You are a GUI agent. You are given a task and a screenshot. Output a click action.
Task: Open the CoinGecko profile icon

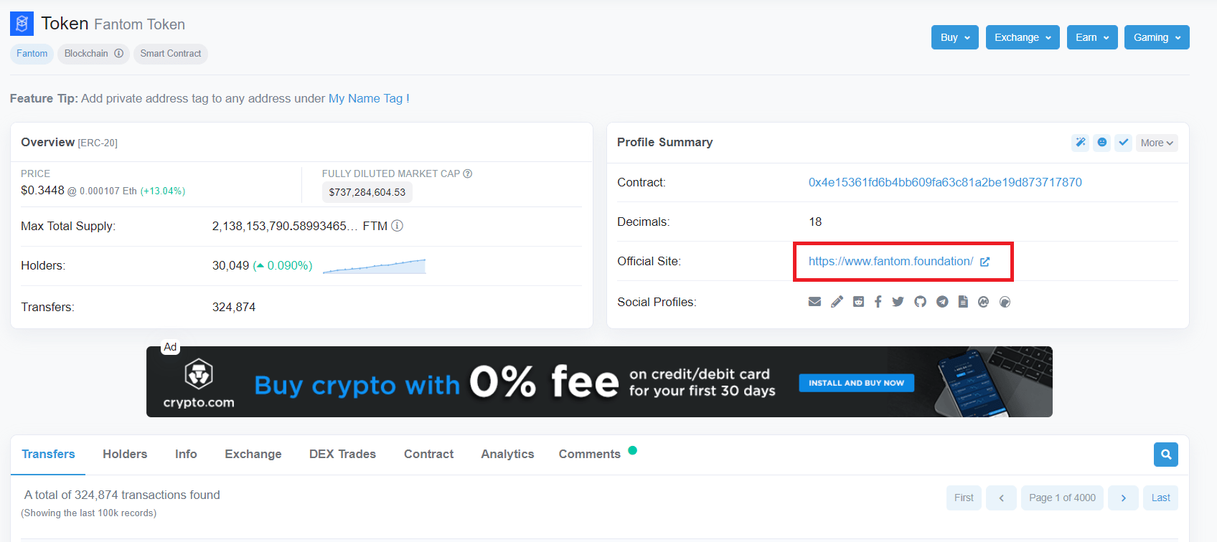tap(1005, 302)
